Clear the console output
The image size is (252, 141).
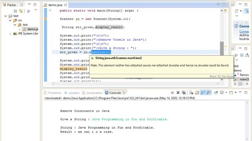coord(191,92)
